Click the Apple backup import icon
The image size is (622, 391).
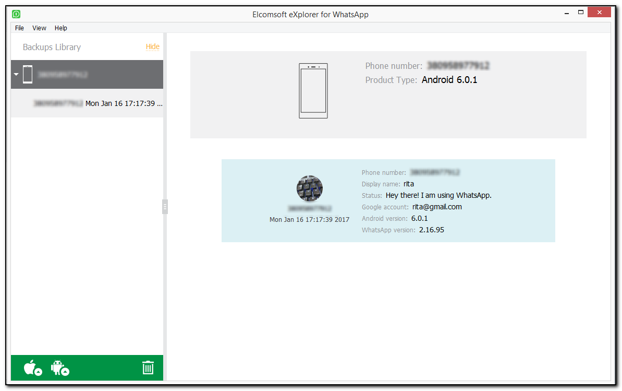(32, 368)
